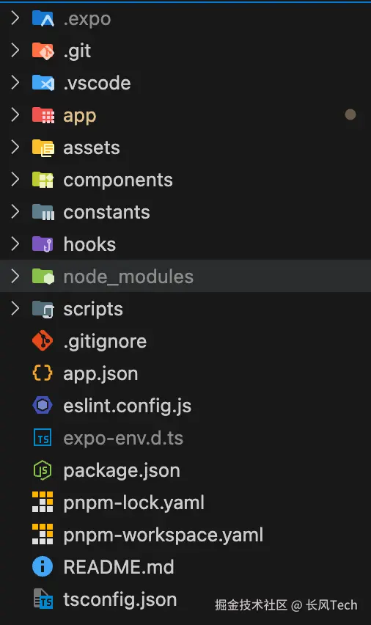Click the curly-braces icon beside app.json
Viewport: 371px width, 625px height.
click(x=43, y=373)
